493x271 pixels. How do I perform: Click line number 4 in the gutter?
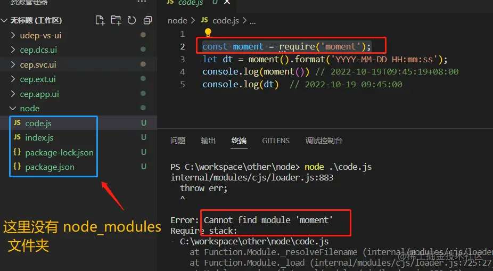(x=183, y=72)
